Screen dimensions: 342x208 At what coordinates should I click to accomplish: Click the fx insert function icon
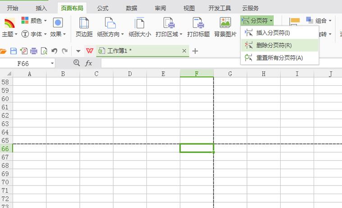click(89, 63)
